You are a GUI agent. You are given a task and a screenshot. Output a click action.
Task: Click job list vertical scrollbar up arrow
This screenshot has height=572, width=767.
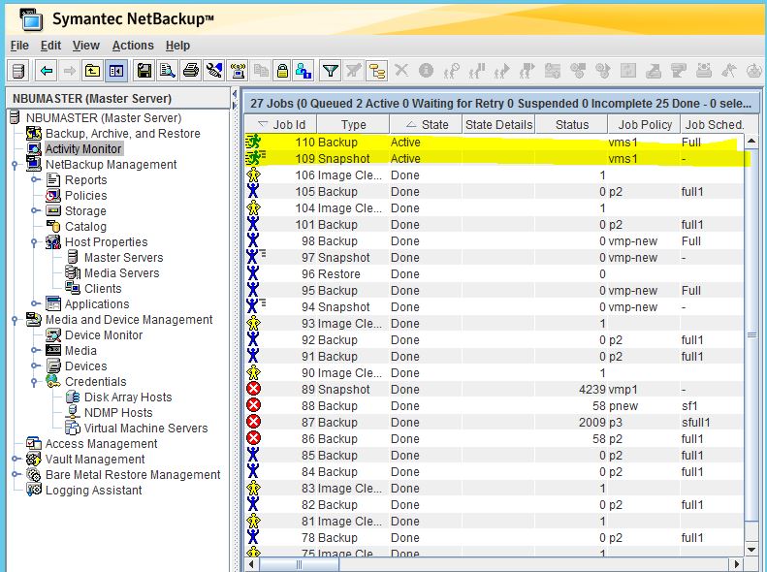[751, 142]
